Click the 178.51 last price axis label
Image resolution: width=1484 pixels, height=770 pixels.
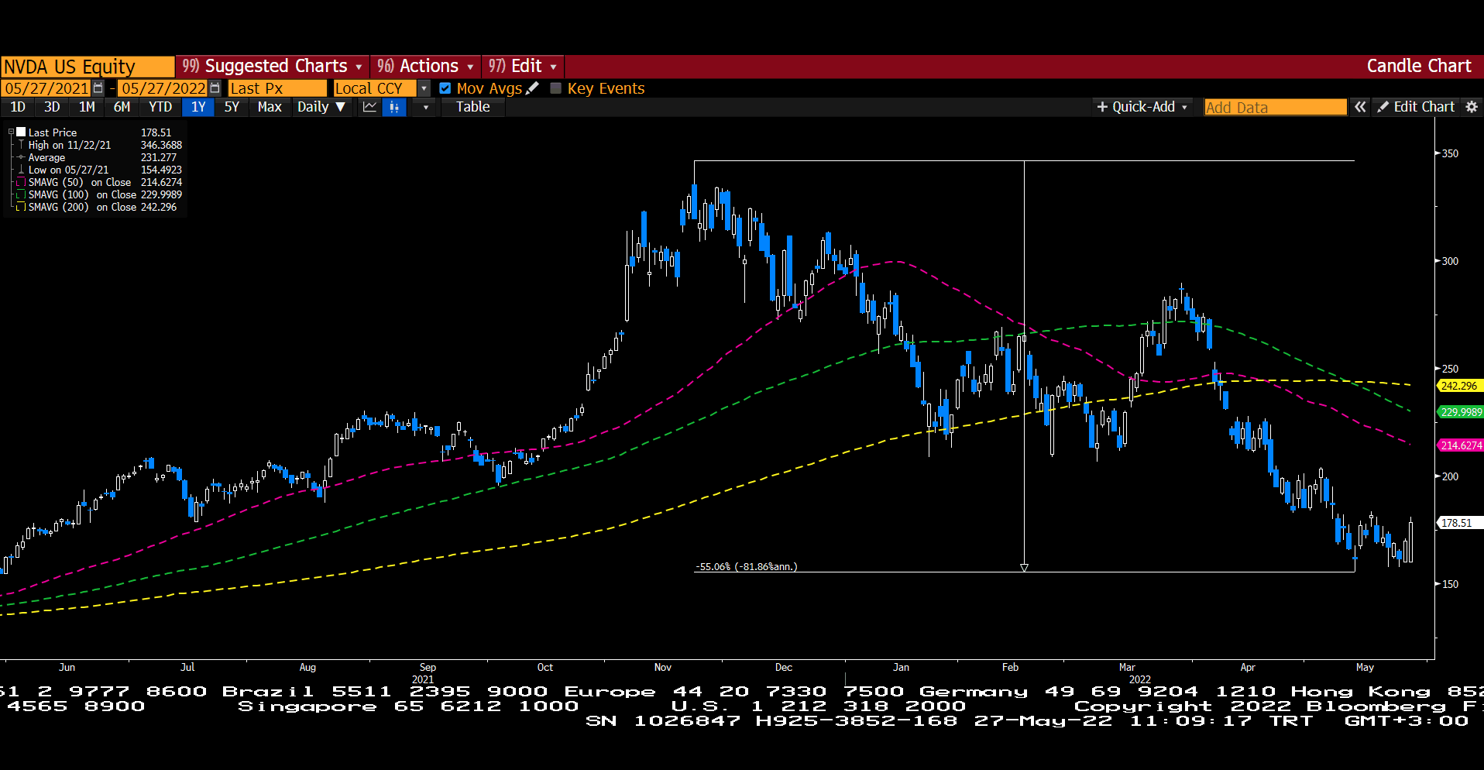coord(1458,523)
